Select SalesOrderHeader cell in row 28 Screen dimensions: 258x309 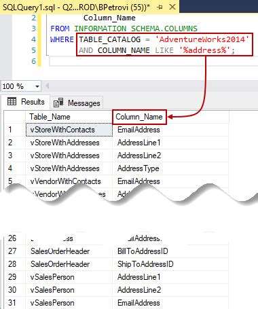point(69,264)
